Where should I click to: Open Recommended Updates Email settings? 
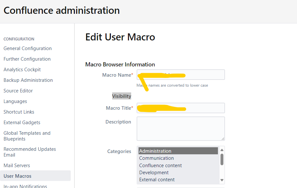tap(30, 152)
